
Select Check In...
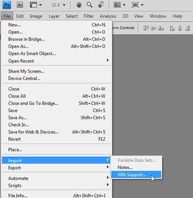point(57,125)
